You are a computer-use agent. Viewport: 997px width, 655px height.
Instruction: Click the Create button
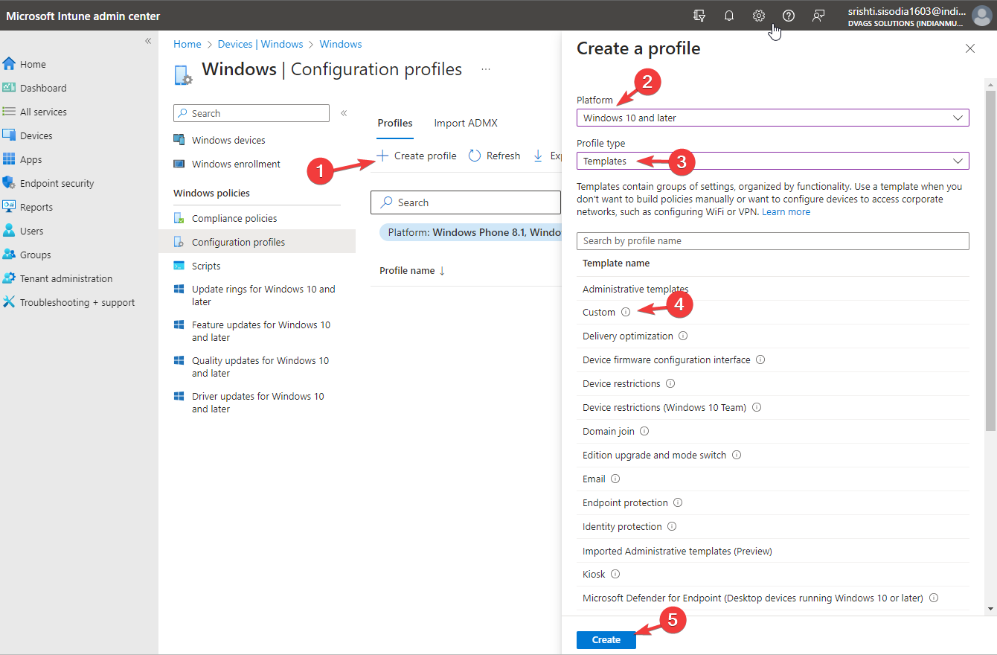click(x=606, y=639)
